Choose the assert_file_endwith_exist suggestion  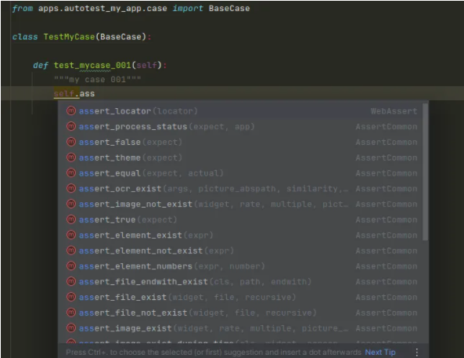243,281
